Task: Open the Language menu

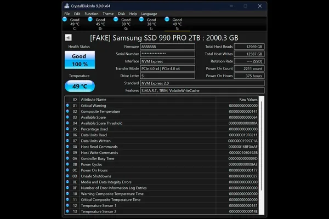Action: tap(149, 14)
